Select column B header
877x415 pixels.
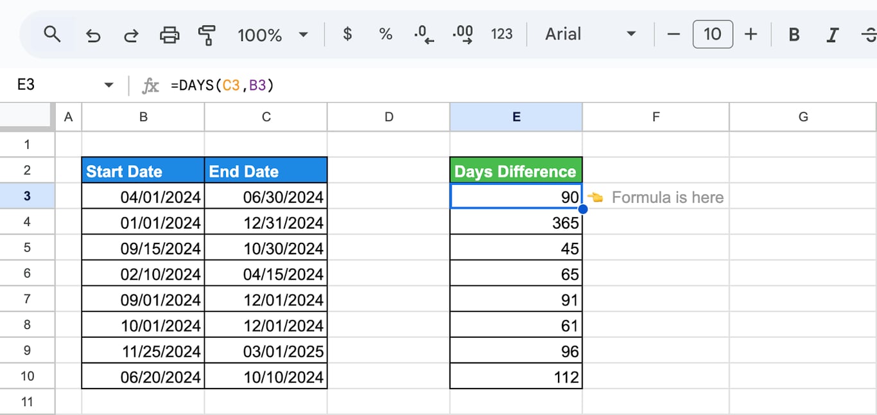tap(143, 117)
